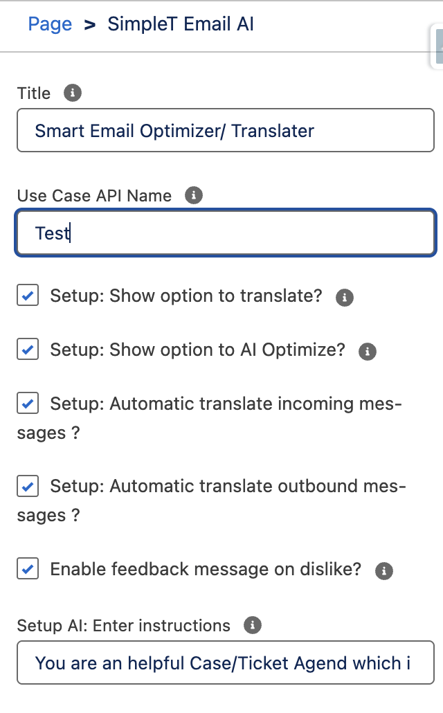Click the instructions field starting 'You are an helpful'

tap(226, 663)
